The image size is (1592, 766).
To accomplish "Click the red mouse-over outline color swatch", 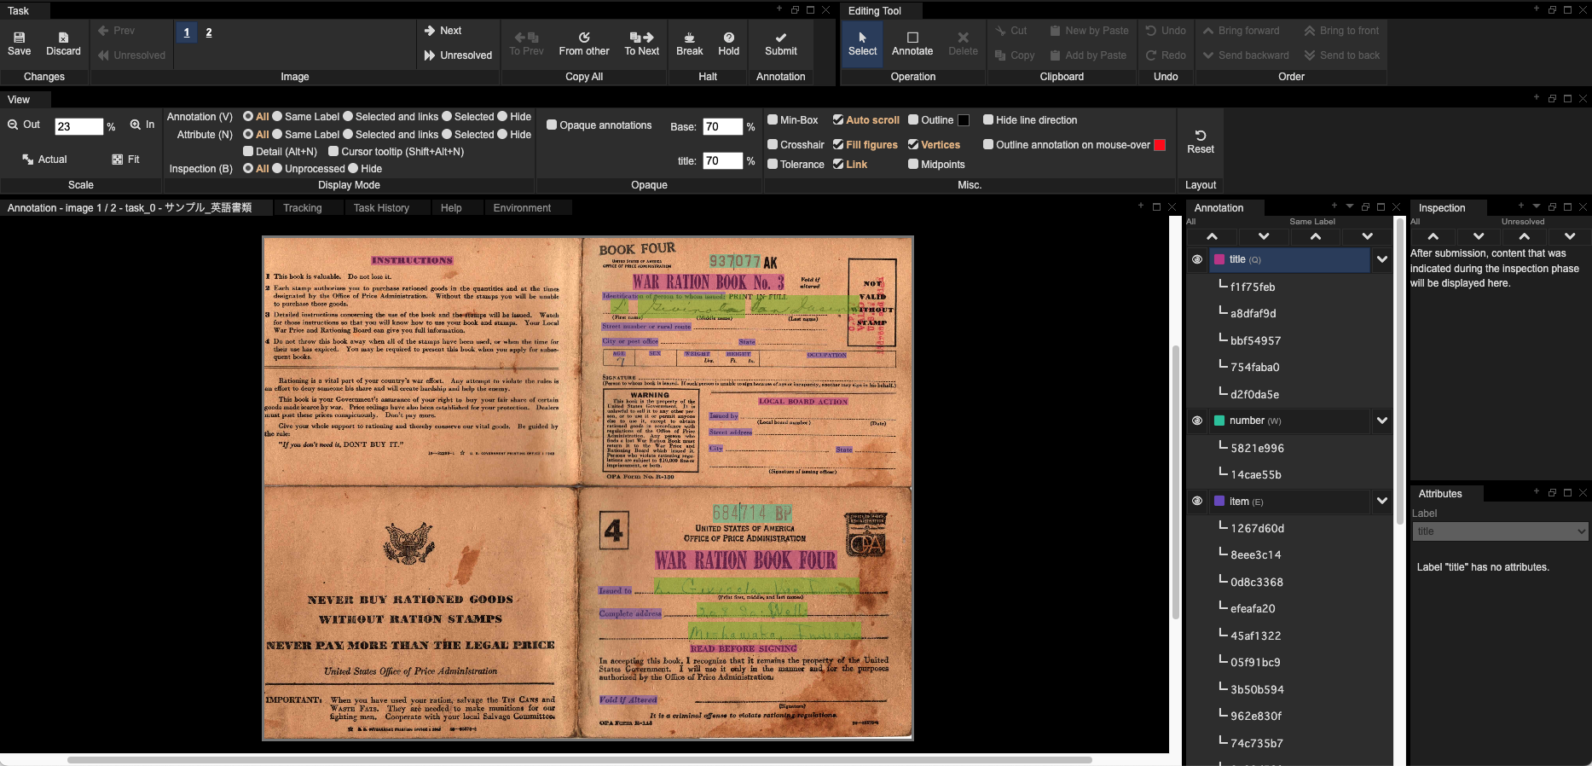I will (x=1160, y=145).
